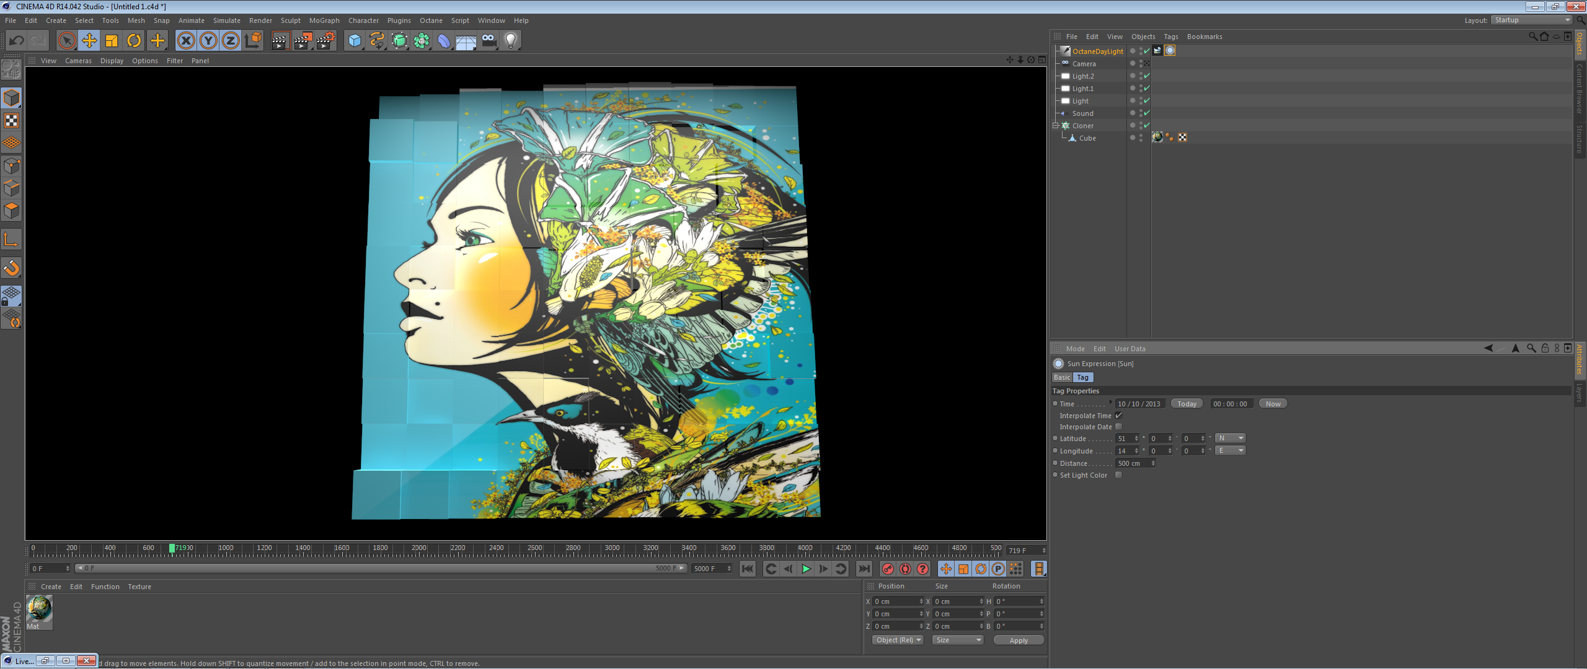Image resolution: width=1587 pixels, height=669 pixels.
Task: Enable Interpolate Date checkbox
Action: 1119,427
